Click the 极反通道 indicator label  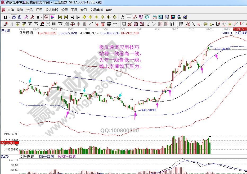(x=26, y=33)
